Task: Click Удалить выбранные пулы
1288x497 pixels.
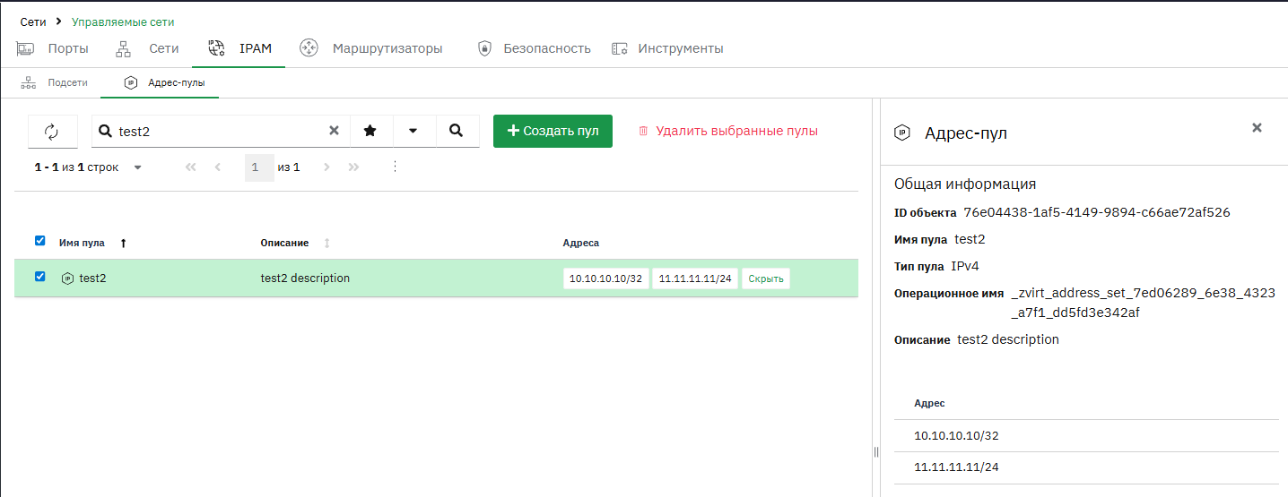Action: (727, 131)
